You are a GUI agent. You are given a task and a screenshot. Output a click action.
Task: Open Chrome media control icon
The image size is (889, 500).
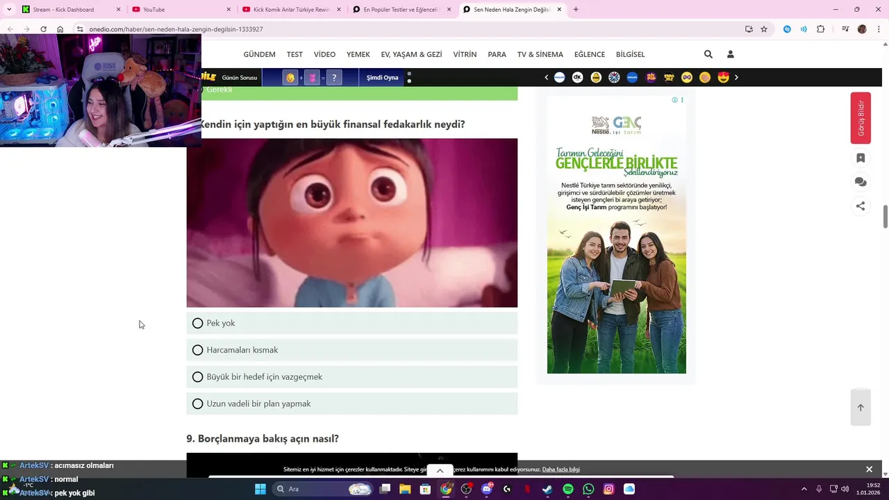[x=845, y=29]
